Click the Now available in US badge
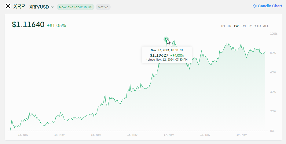The width and height of the screenshot is (286, 144). point(75,7)
